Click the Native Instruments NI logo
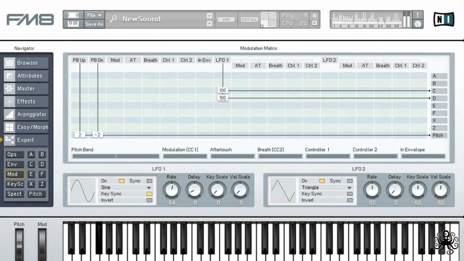 (x=444, y=19)
